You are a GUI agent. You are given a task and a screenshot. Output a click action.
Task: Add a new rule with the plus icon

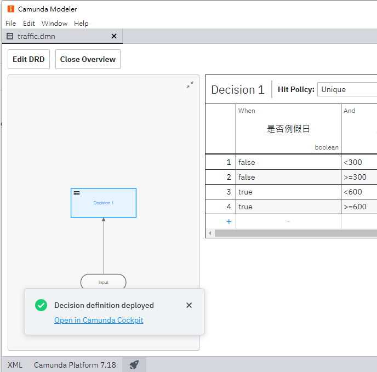tap(229, 221)
